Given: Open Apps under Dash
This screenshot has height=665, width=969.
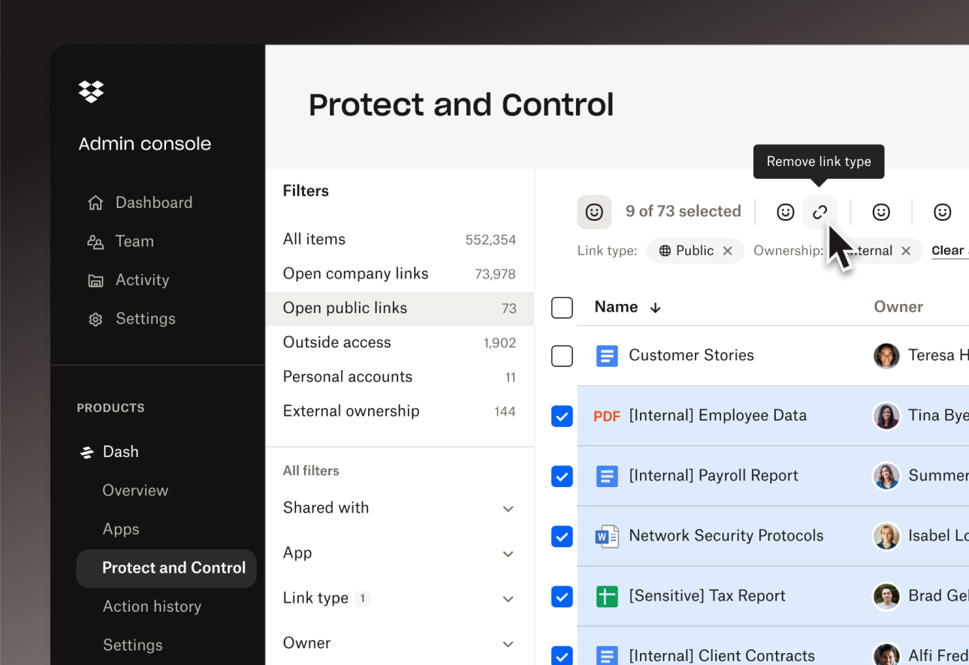Looking at the screenshot, I should click(x=121, y=529).
